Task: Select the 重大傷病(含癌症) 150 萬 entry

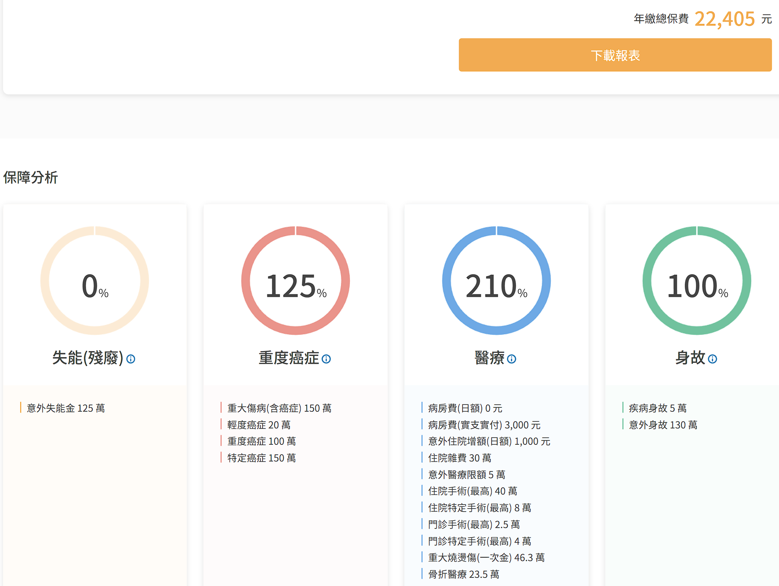Action: [279, 408]
